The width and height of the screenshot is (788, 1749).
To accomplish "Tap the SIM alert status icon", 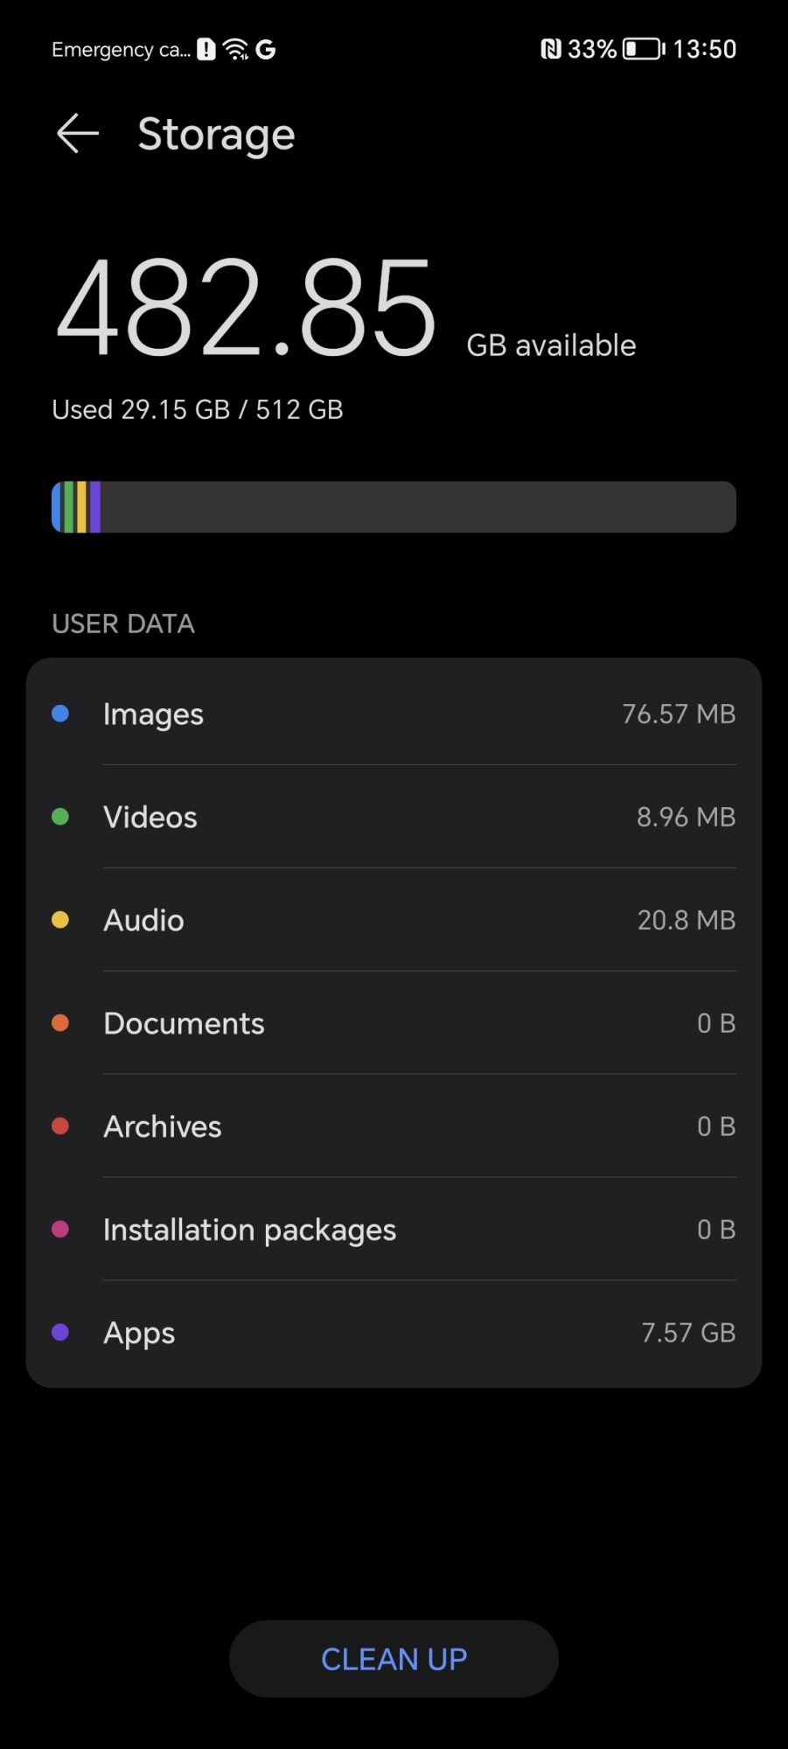I will (206, 50).
